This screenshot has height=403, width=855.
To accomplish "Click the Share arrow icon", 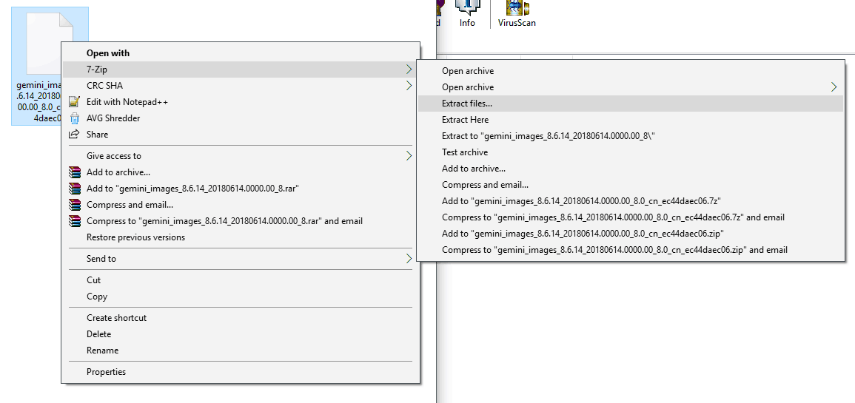I will (x=74, y=135).
